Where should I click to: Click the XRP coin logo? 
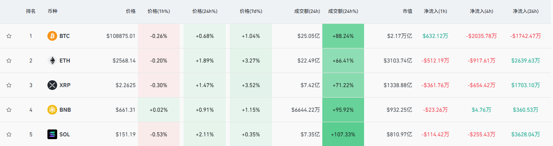[x=52, y=85]
